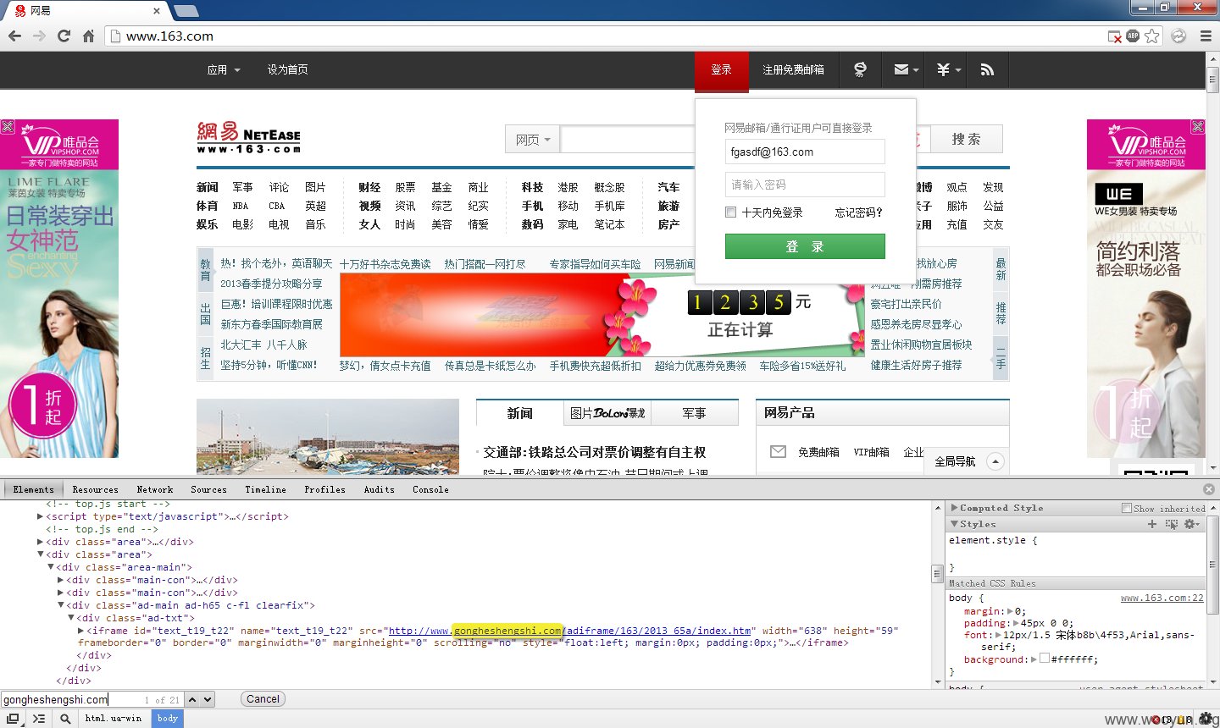Open the 应用 dropdown in the top bar

tap(224, 69)
